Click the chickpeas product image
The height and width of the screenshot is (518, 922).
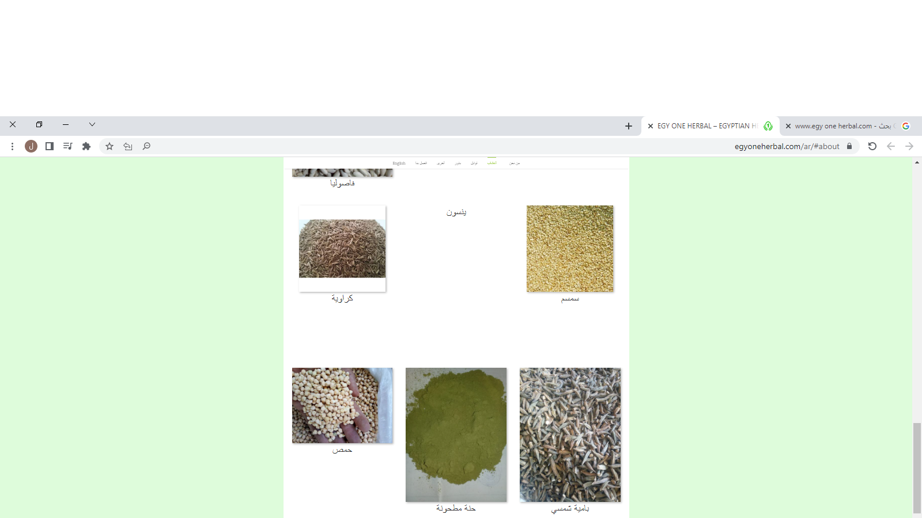(342, 405)
